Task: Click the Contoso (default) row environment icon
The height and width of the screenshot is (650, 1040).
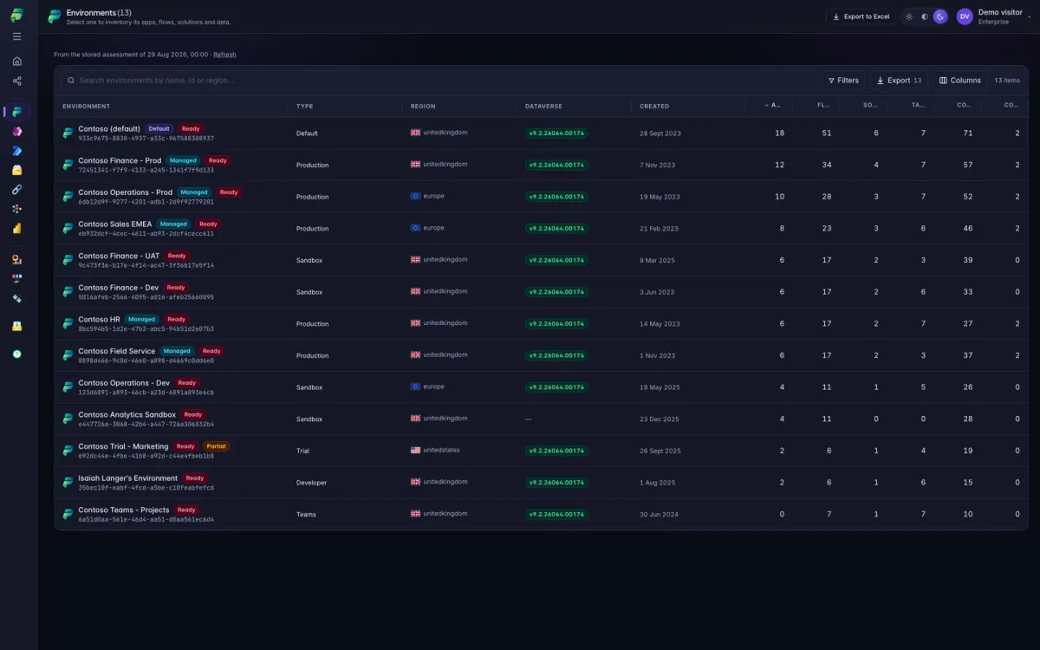Action: (68, 133)
